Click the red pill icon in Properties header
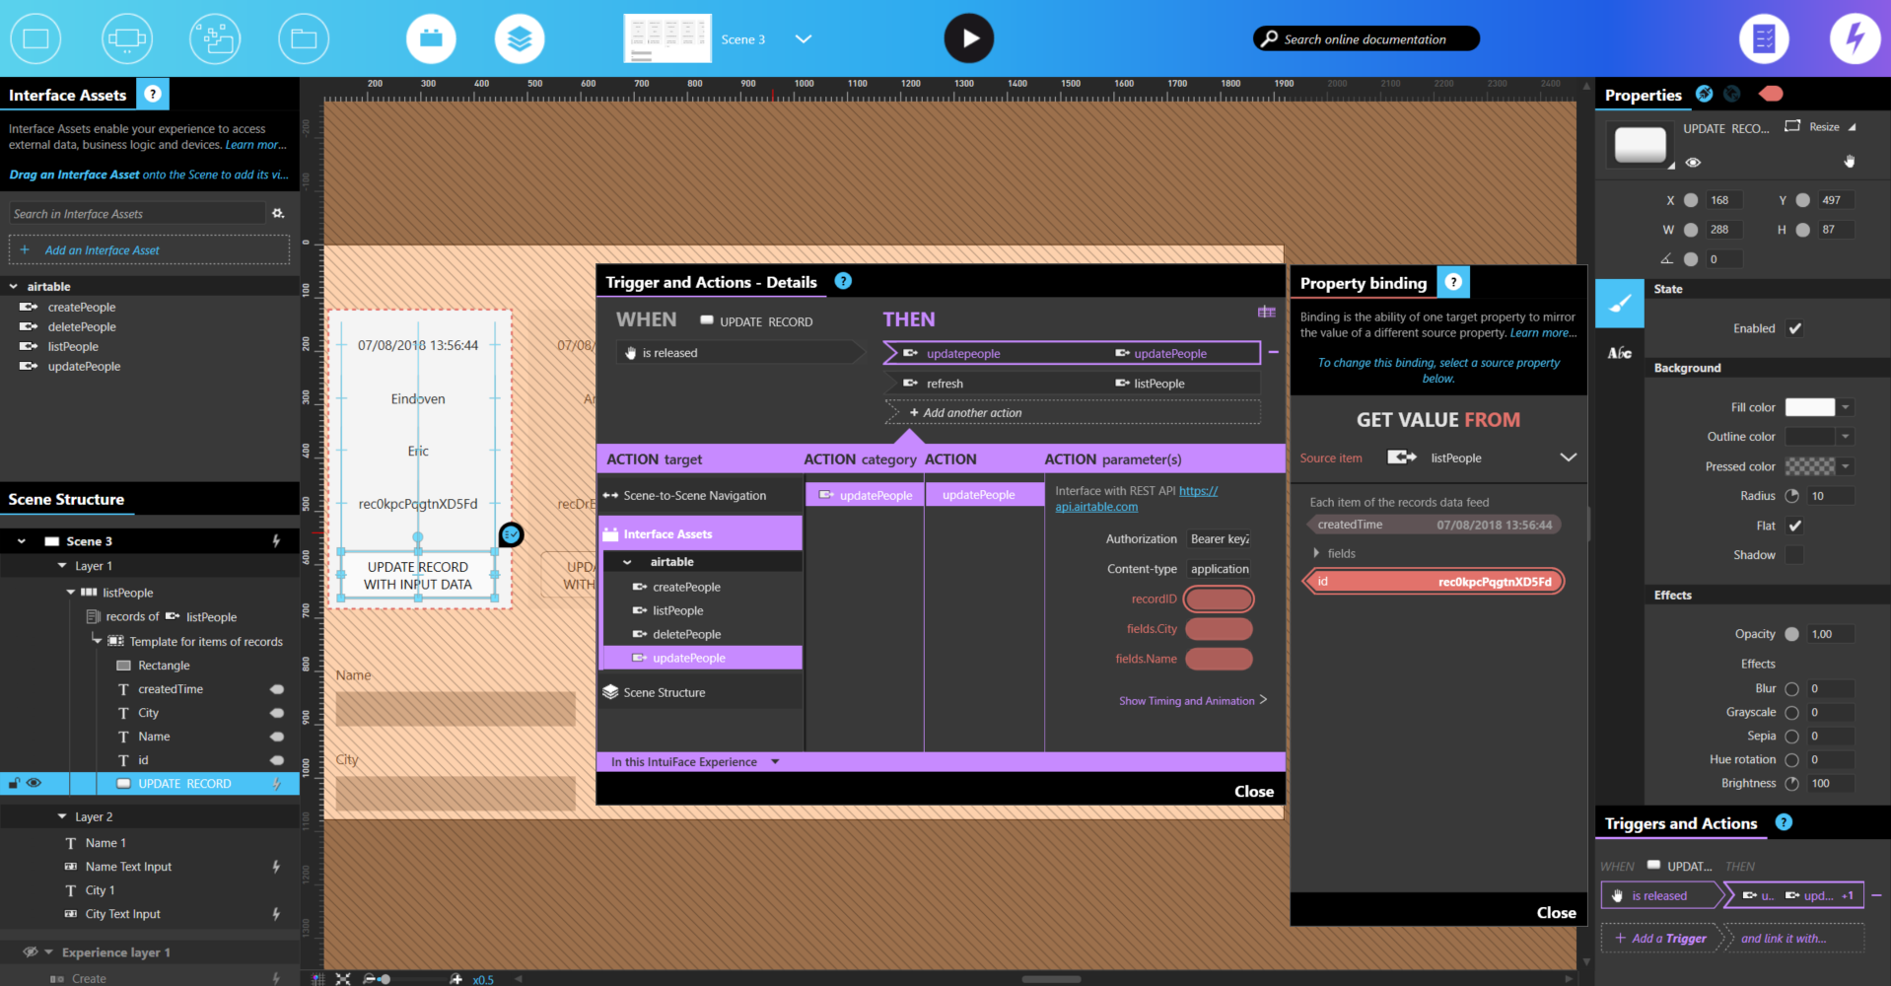Screen dimensions: 1891x986 pos(1771,94)
